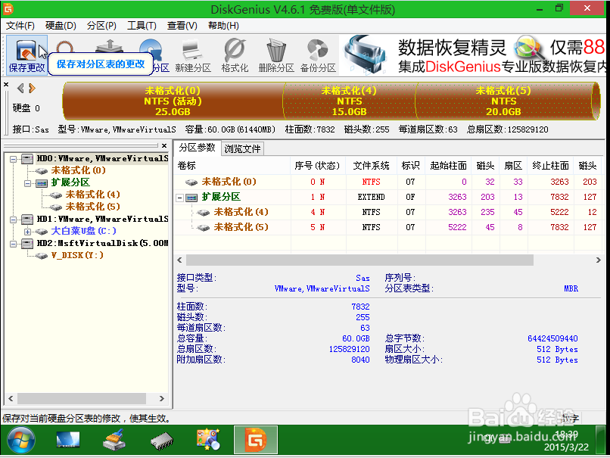
Task: Switch to the 浏览文件 tab
Action: (242, 148)
